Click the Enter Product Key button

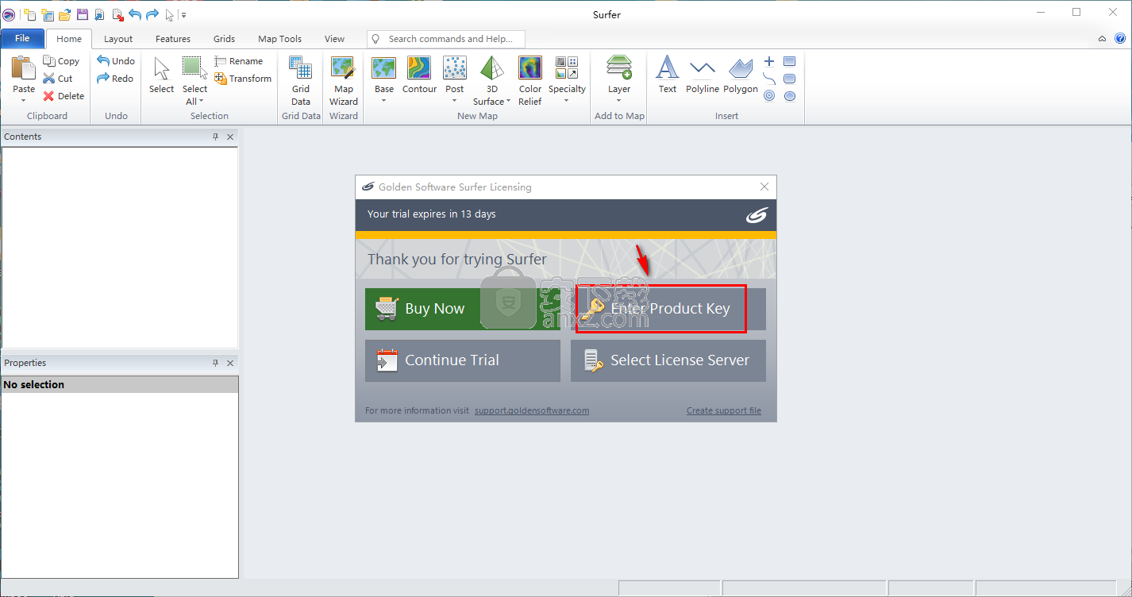668,309
